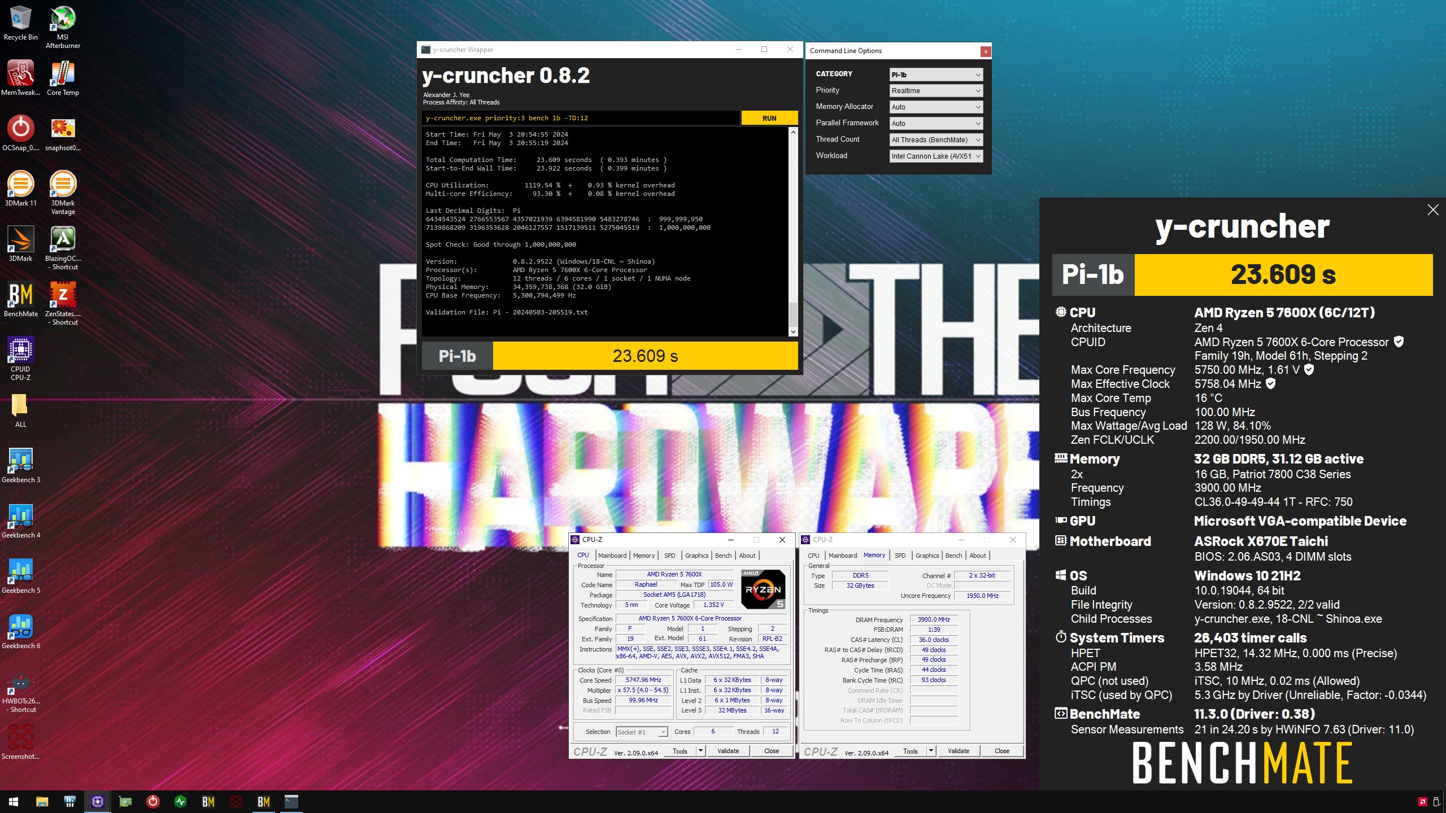Switch to CPU tab in right CPU-Z window
Image resolution: width=1446 pixels, height=813 pixels.
click(813, 556)
